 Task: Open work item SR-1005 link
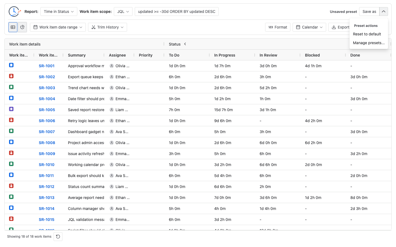[x=47, y=110]
